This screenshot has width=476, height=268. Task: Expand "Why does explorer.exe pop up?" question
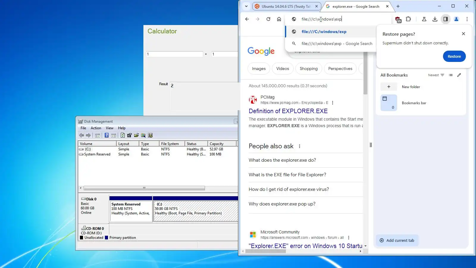306,204
